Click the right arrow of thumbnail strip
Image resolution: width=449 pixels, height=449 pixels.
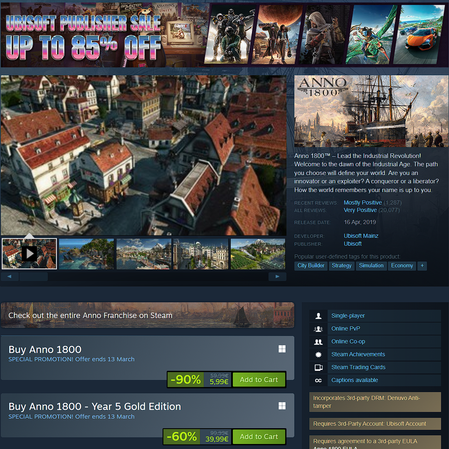click(277, 276)
